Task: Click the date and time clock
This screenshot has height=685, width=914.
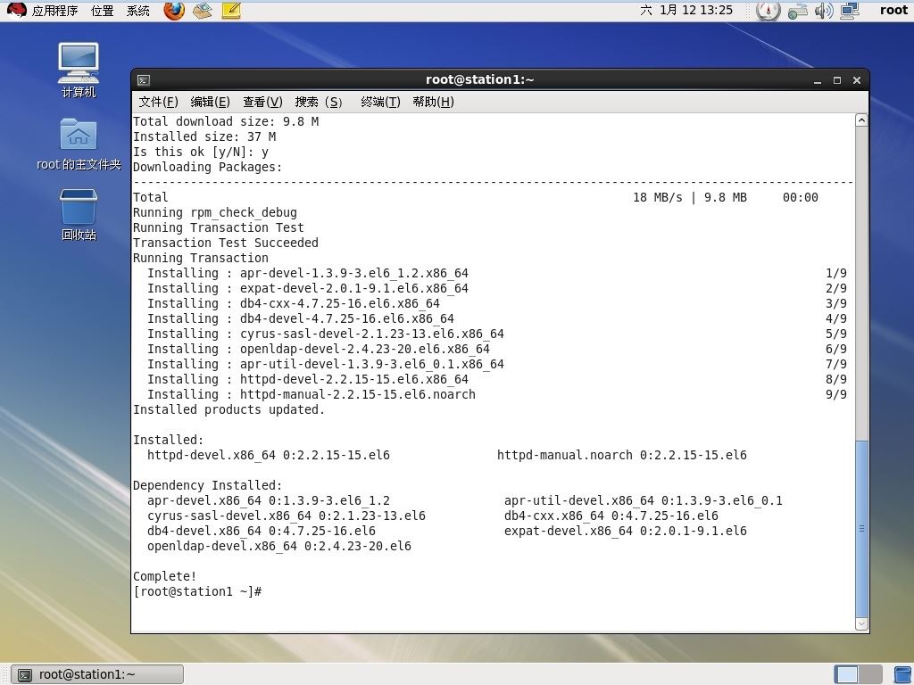Action: 686,10
